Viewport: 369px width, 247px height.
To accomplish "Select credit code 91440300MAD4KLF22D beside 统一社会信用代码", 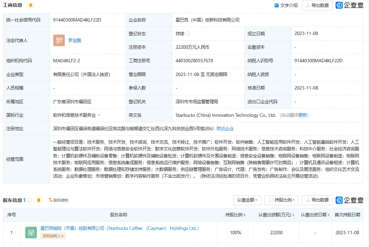I will coord(77,20).
